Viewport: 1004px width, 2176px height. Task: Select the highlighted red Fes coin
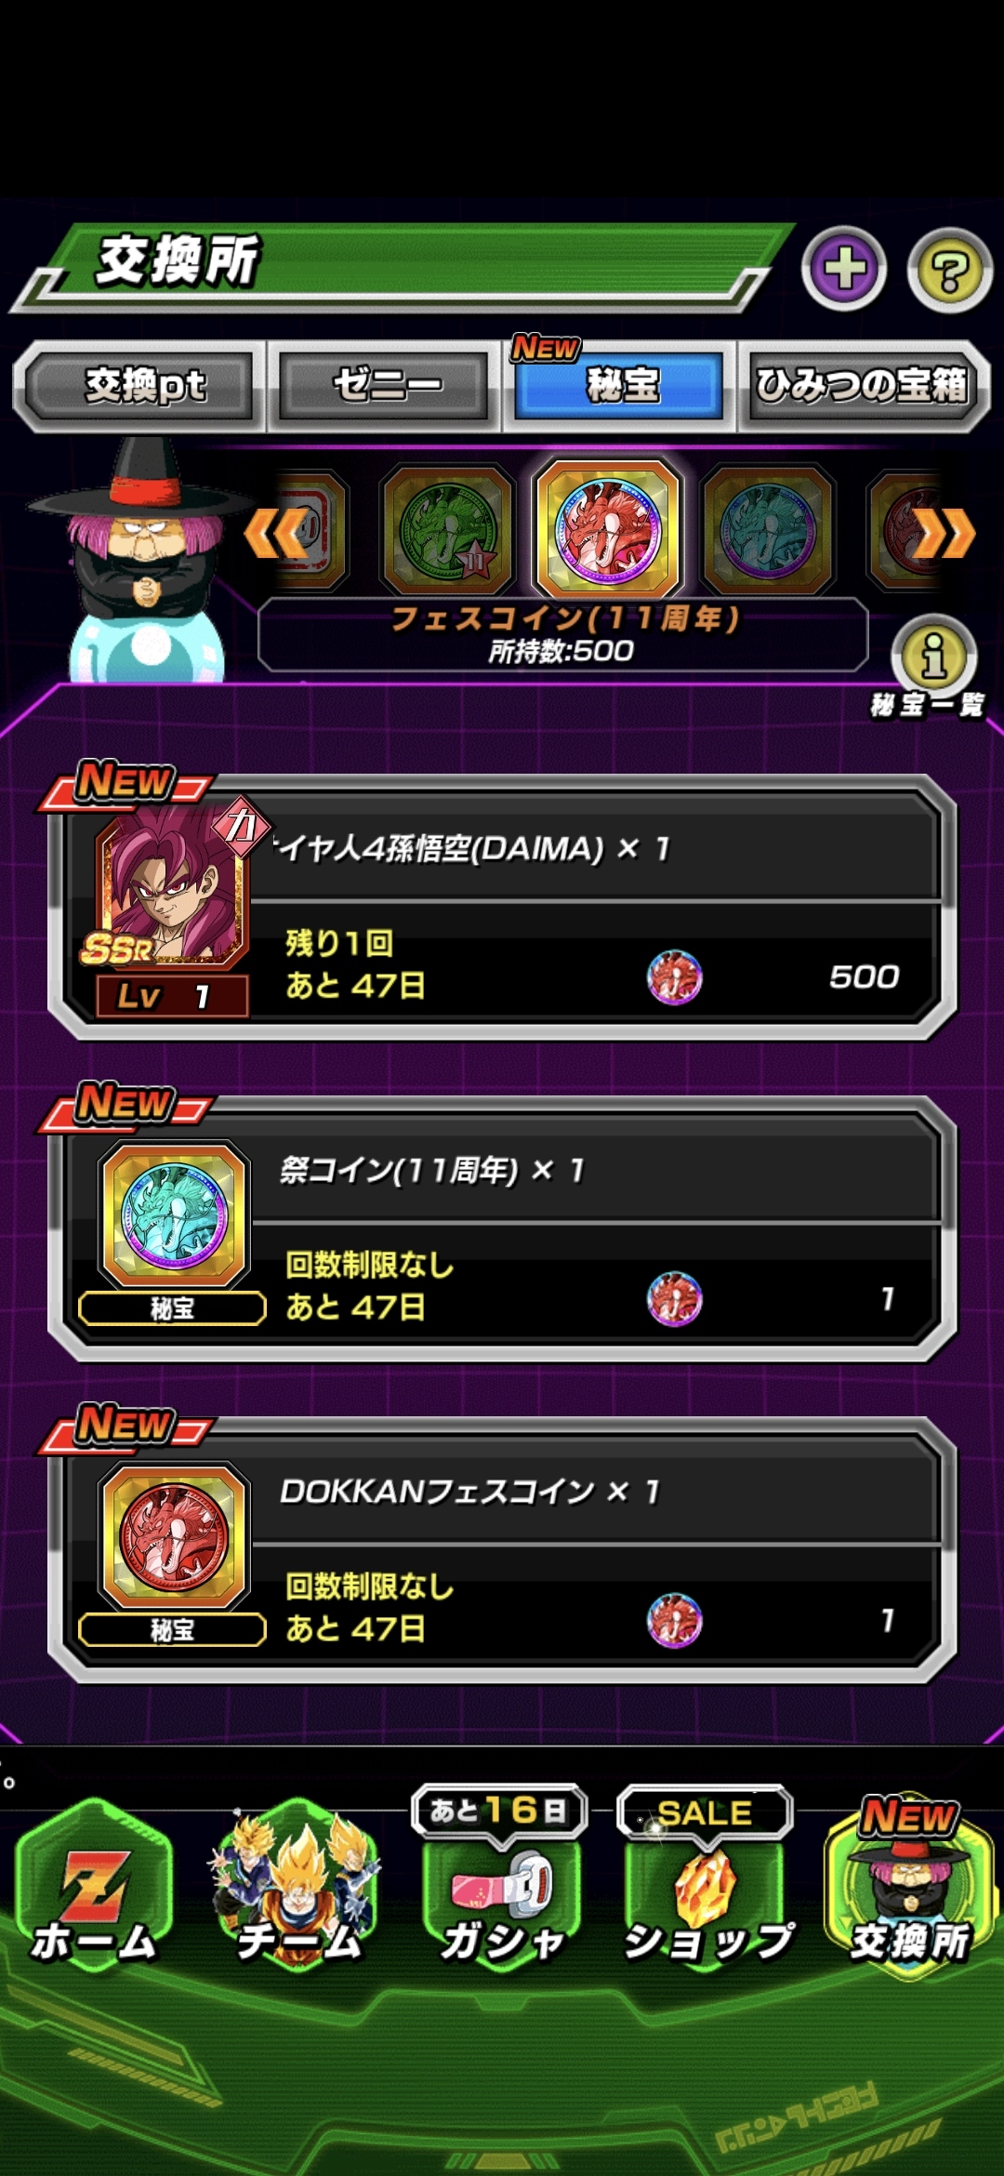(608, 530)
